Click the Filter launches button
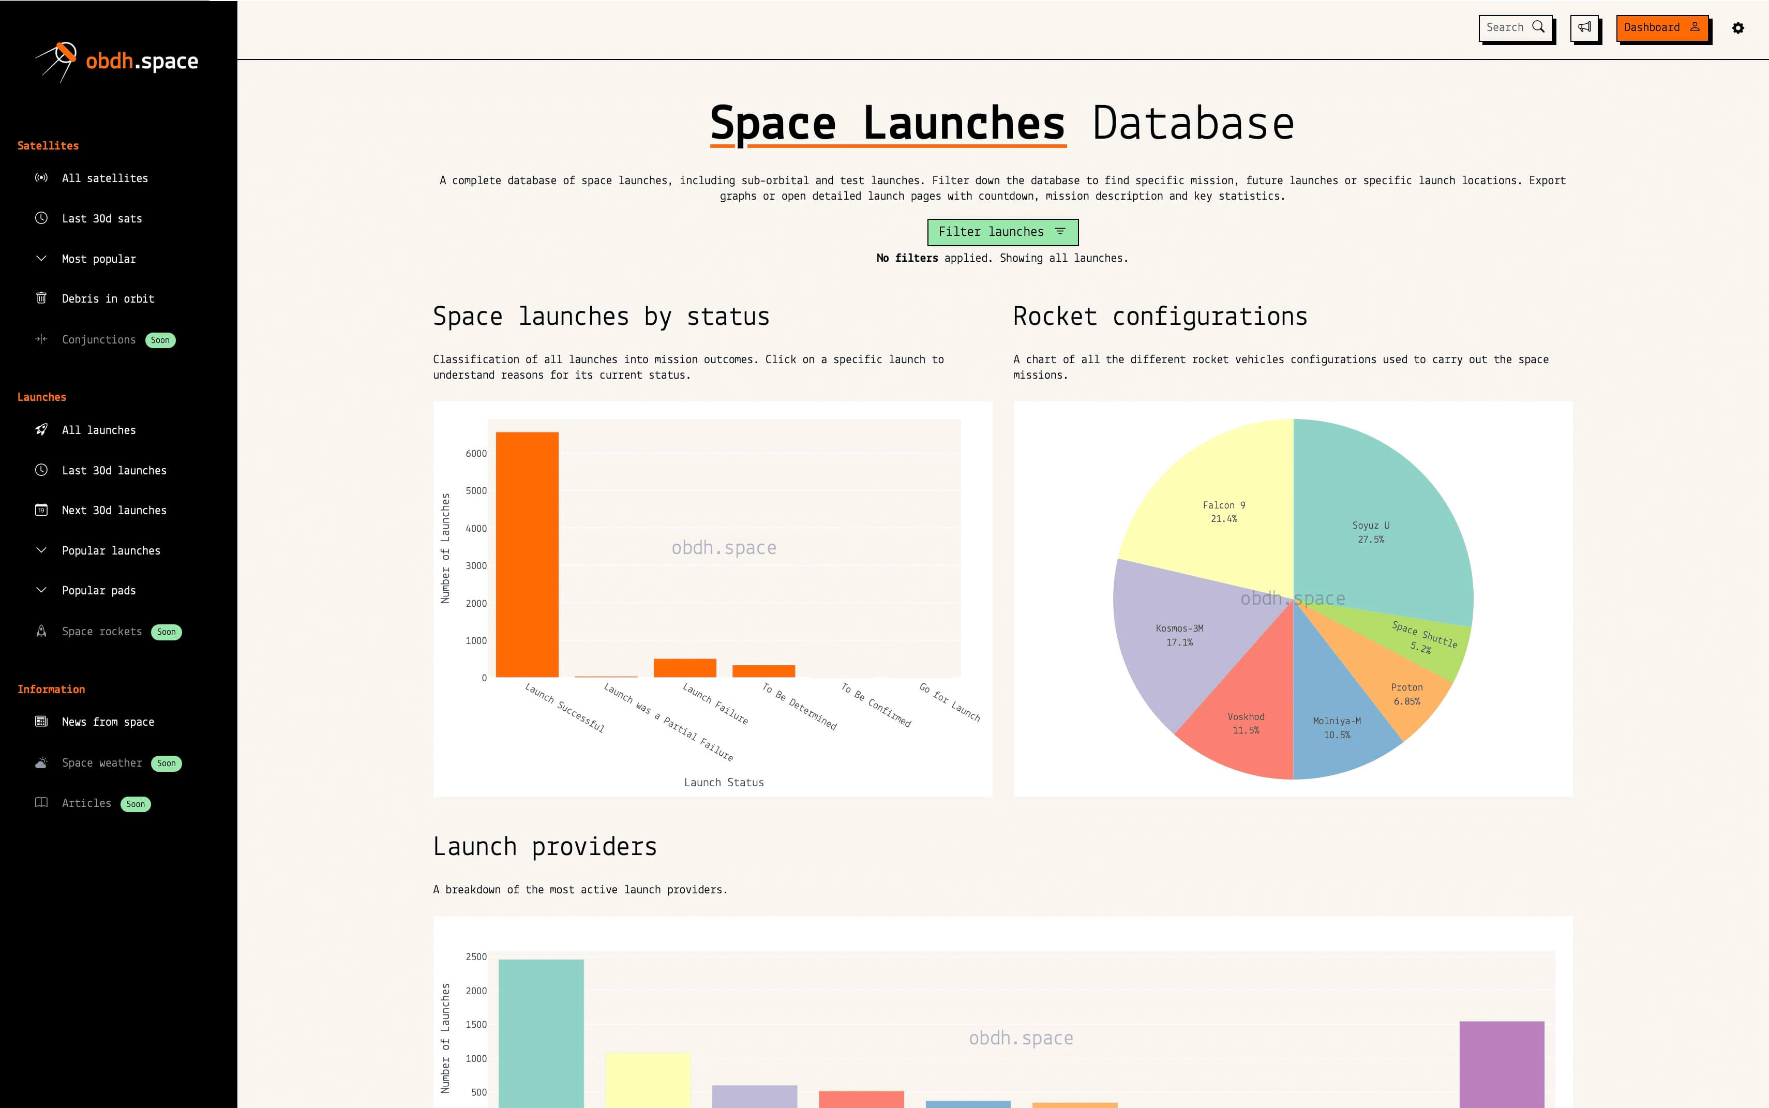The height and width of the screenshot is (1108, 1769). click(x=1002, y=232)
